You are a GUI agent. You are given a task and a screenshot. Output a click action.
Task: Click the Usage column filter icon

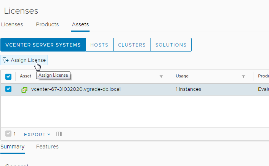243,77
